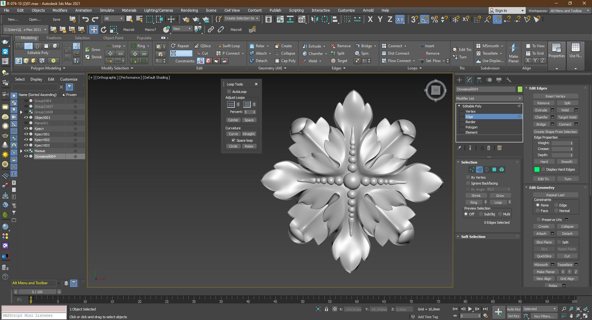Select the Rotate tool icon
592x320 pixels.
(x=104, y=30)
